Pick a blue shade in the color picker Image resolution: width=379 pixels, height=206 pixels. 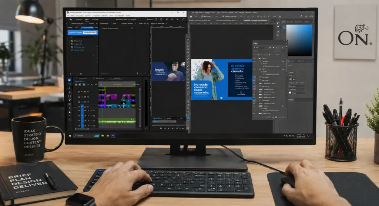click(x=299, y=40)
